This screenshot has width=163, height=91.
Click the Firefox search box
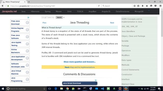pyautogui.click(x=117, y=6)
